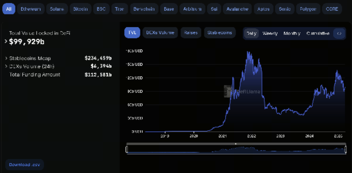Enable the Raises chart metric
This screenshot has height=173, width=352.
[191, 33]
